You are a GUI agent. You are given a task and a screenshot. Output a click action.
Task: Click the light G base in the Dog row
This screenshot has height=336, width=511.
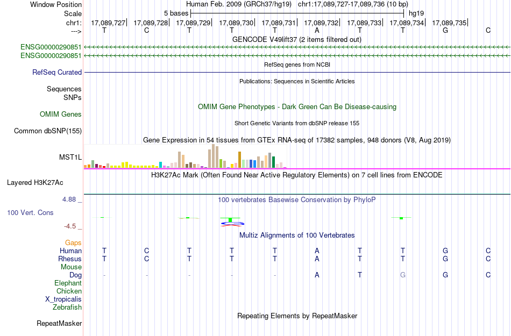[x=403, y=275]
